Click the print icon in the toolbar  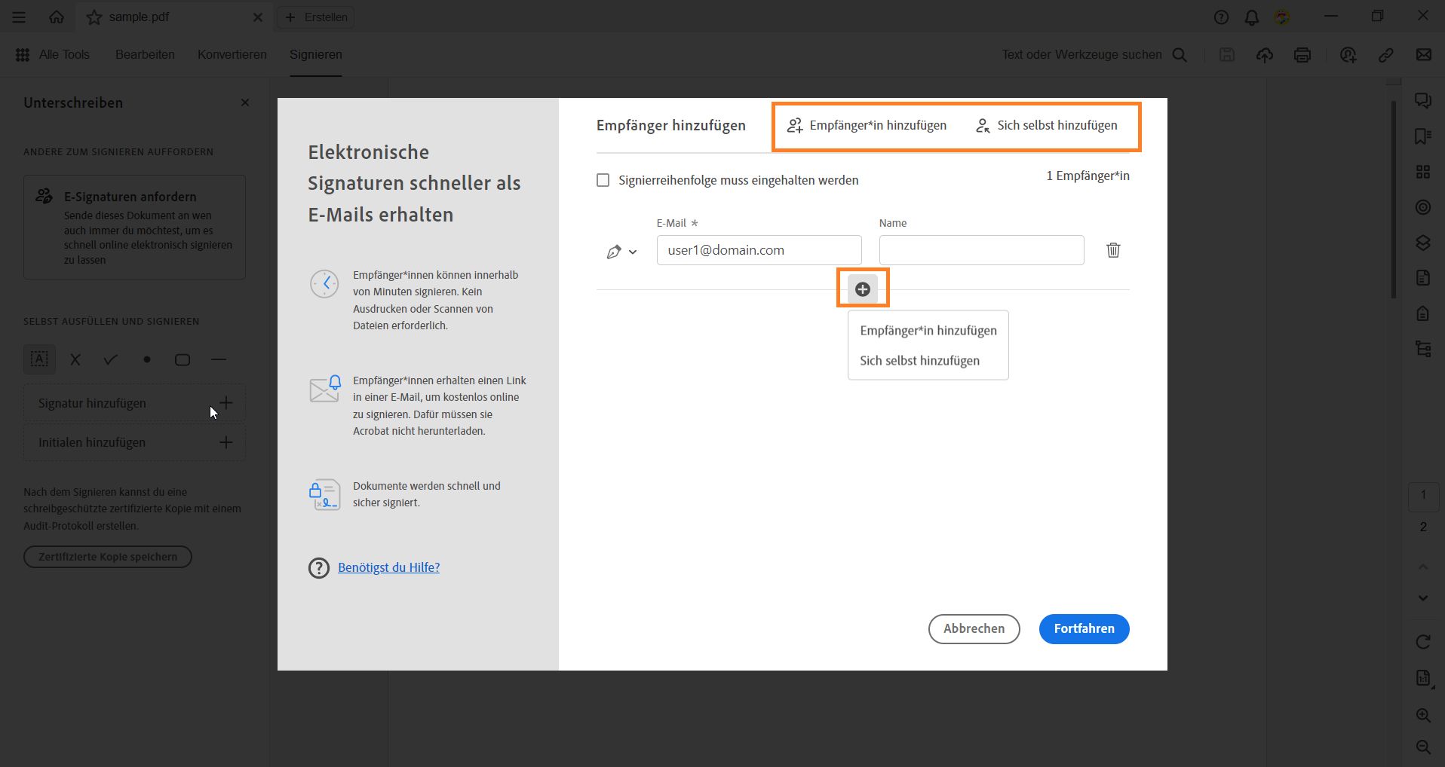tap(1302, 54)
